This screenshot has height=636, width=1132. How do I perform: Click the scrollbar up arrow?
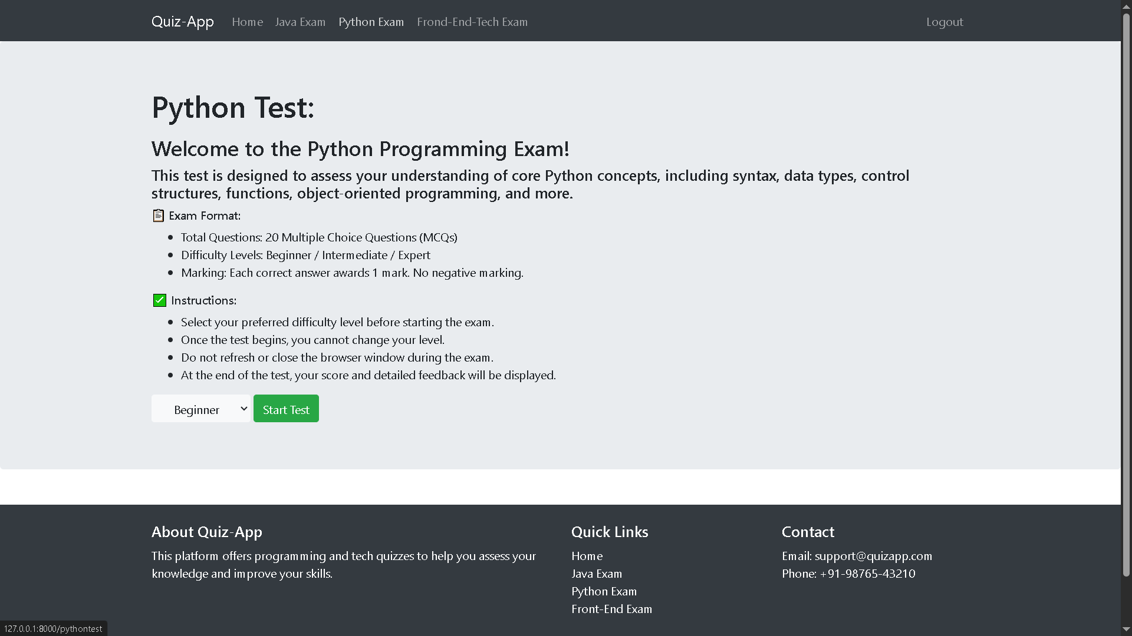(x=1125, y=6)
